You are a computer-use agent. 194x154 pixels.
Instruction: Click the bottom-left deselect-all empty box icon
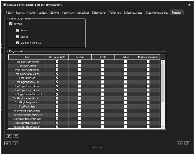(14, 143)
